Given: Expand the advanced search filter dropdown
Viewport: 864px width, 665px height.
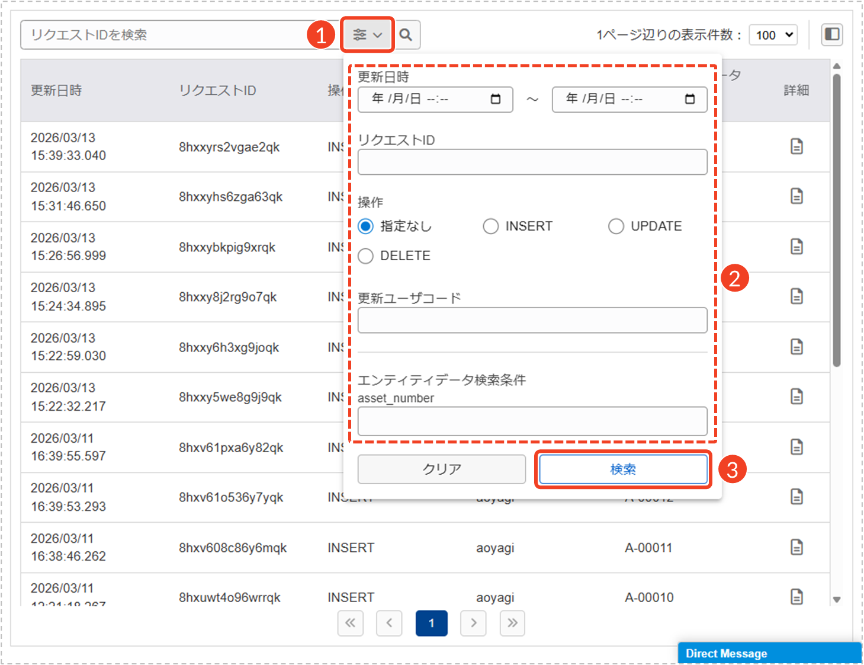Looking at the screenshot, I should click(367, 35).
